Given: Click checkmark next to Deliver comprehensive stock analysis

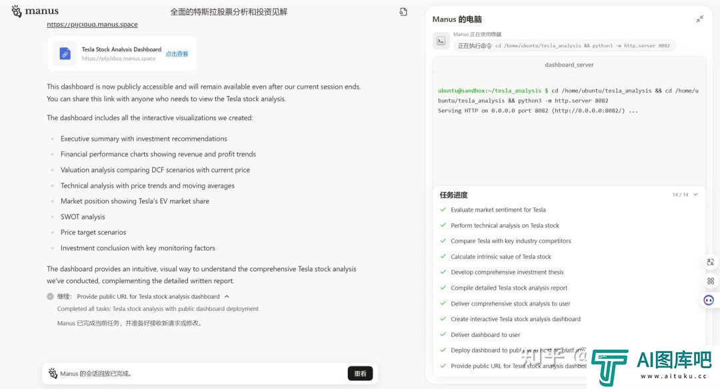Looking at the screenshot, I should click(443, 303).
